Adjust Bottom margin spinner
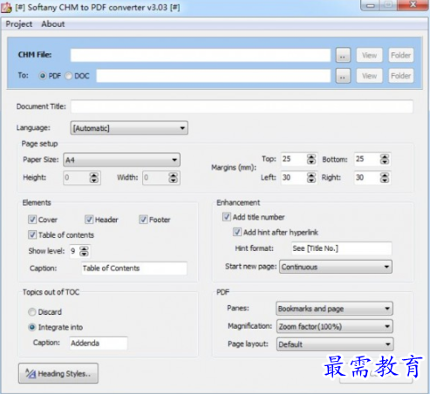 (x=385, y=160)
